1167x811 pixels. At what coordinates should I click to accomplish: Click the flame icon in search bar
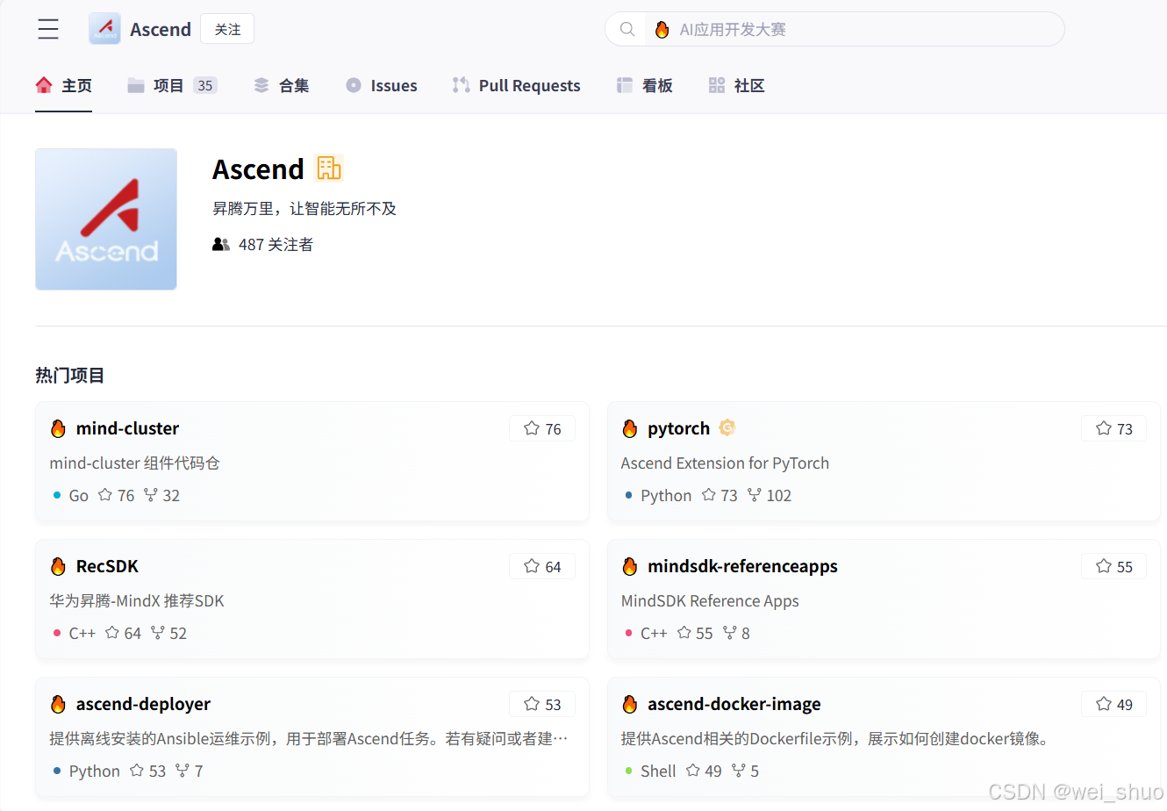coord(662,29)
